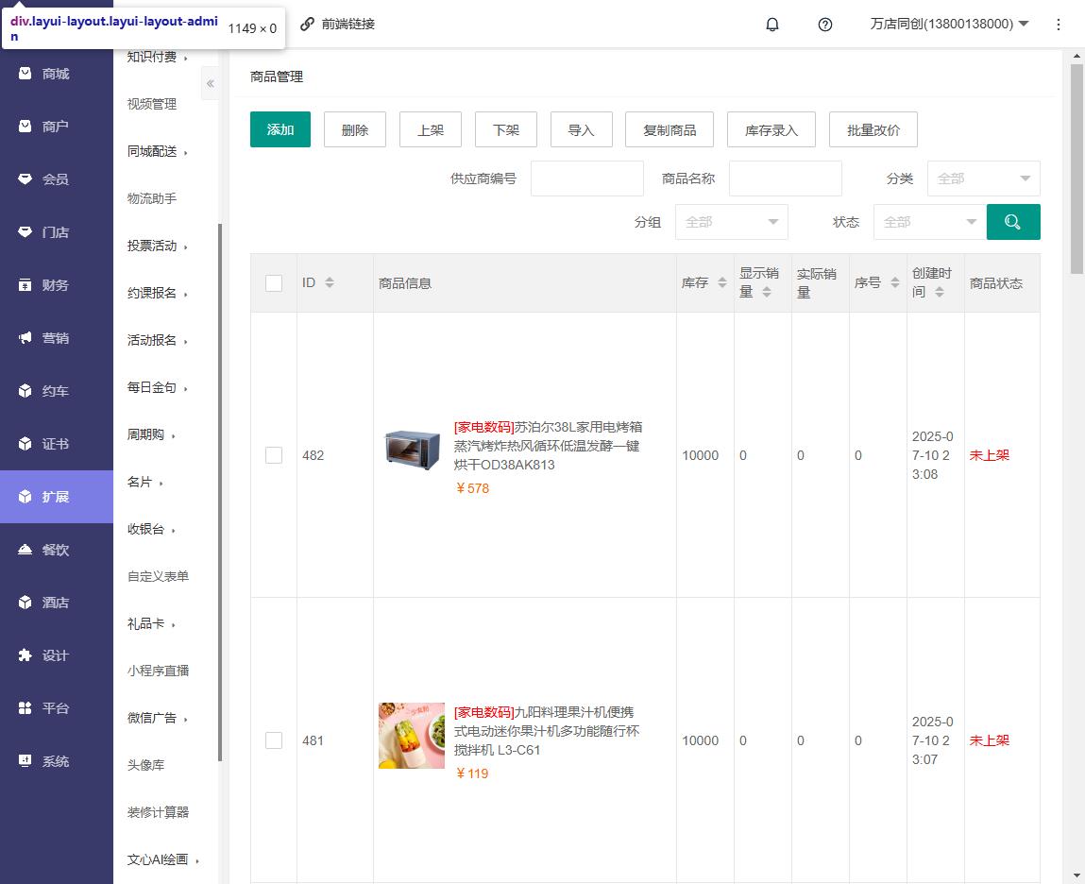The height and width of the screenshot is (884, 1085).
Task: Select 视频管理 in the submenu
Action: click(152, 104)
